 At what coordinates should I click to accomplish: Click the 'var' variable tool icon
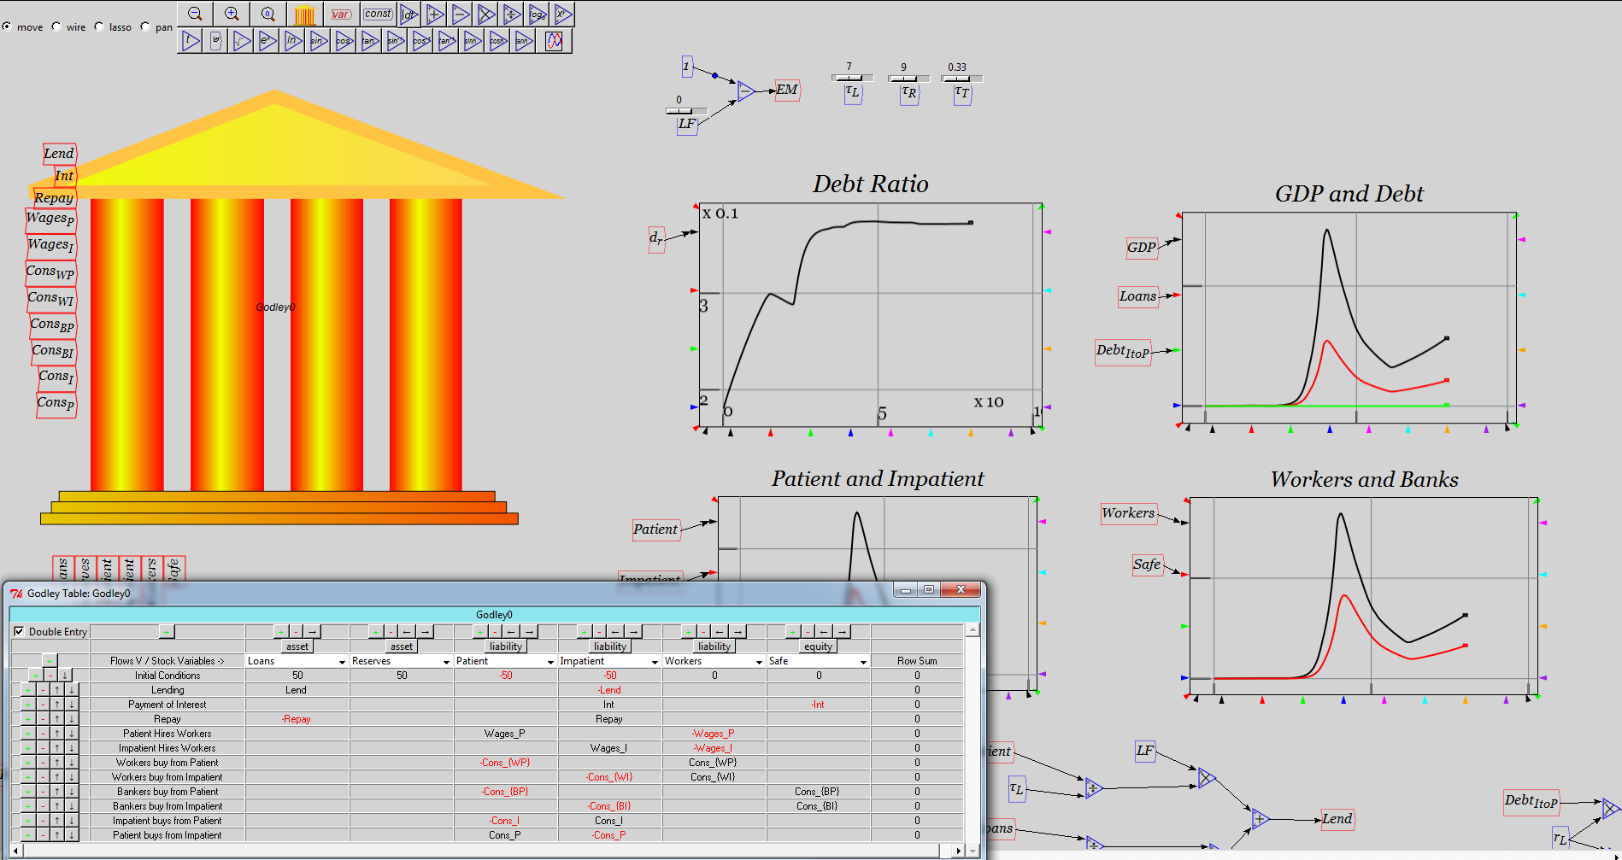pos(340,15)
